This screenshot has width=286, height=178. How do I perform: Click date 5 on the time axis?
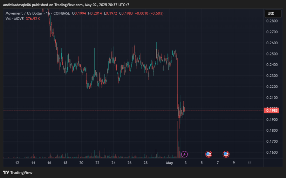201,163
